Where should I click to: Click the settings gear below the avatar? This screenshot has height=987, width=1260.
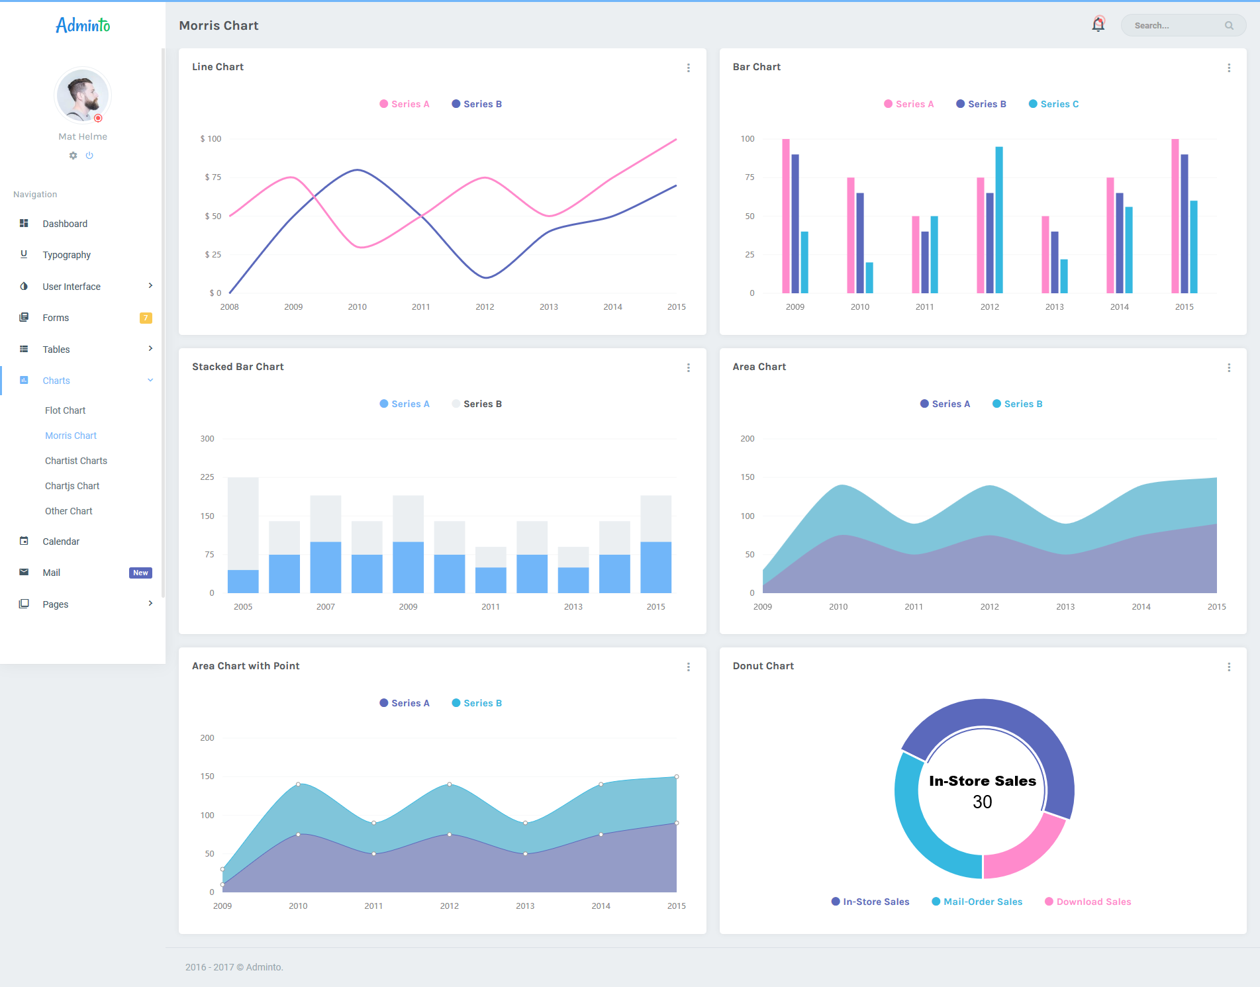click(x=73, y=155)
